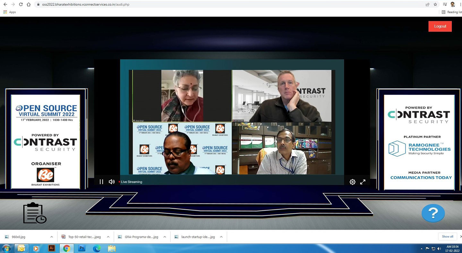Share this page from address bar
The image size is (462, 253).
coord(428,4)
